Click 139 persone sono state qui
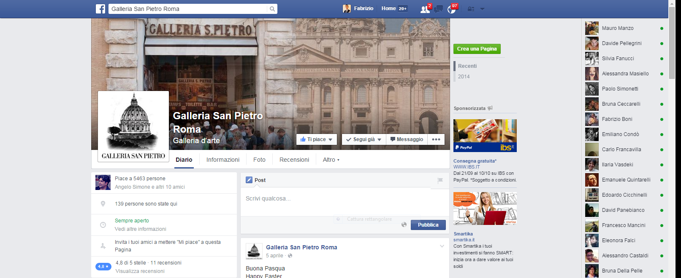 pyautogui.click(x=146, y=204)
